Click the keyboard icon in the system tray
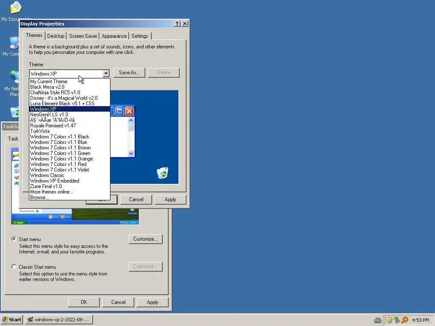Screen dimensions: 435x326 pos(378,320)
